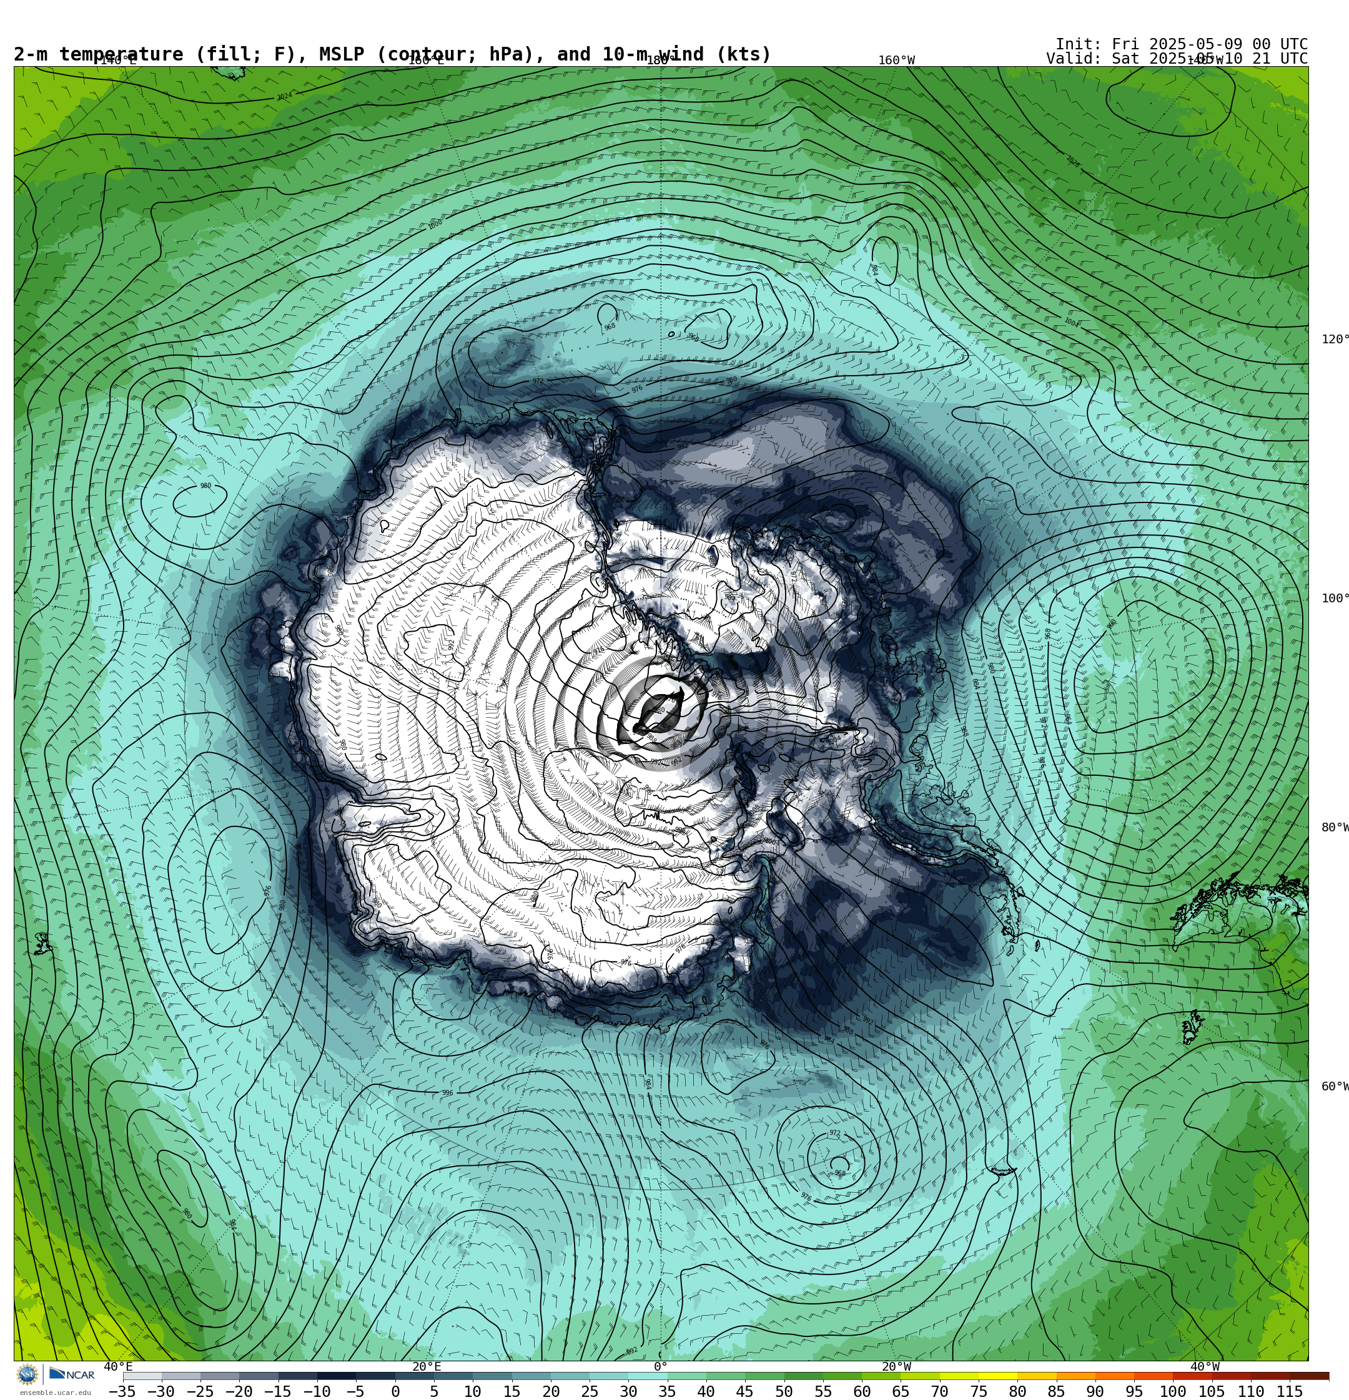Click the colorbar tick label '100'

1173,1391
